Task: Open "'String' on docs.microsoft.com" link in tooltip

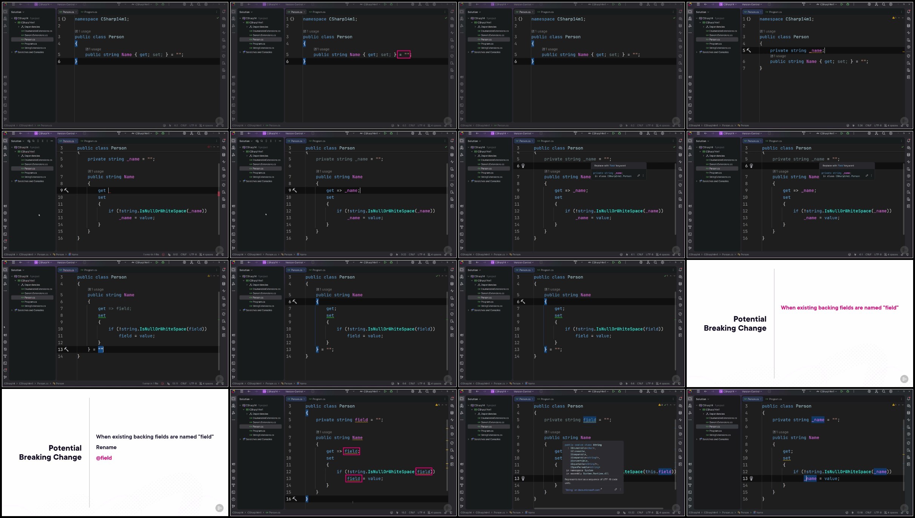Action: pos(582,490)
